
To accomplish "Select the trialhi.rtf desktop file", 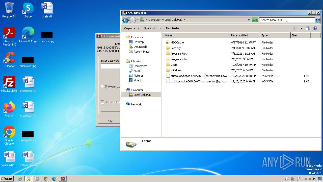I will click(x=47, y=10).
